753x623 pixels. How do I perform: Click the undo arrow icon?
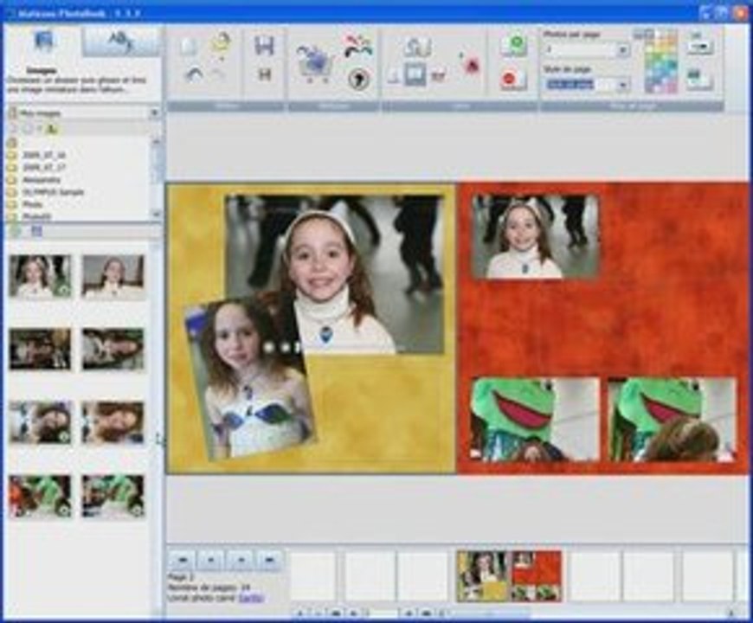coord(194,75)
